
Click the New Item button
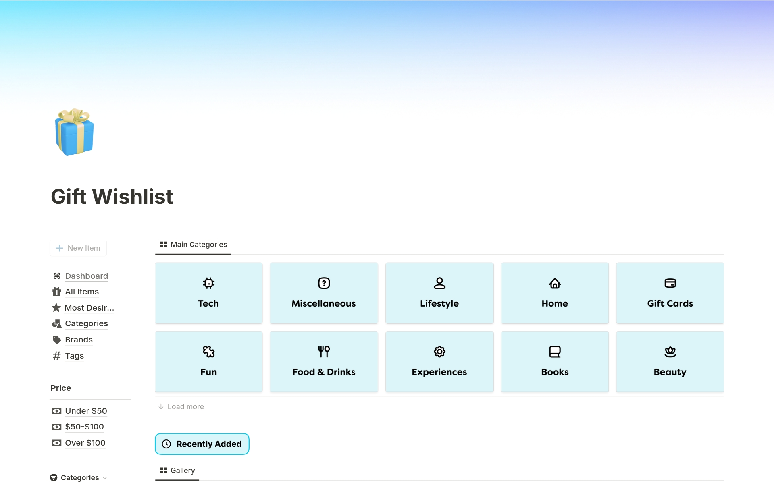78,248
